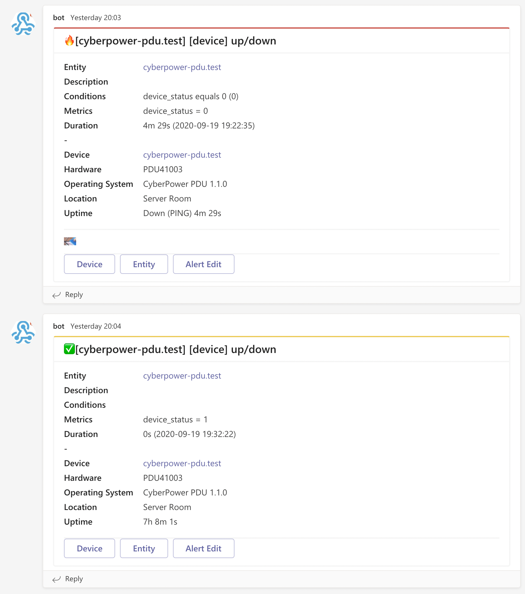
Task: Click Alert Edit in the first alert card
Action: [x=204, y=264]
